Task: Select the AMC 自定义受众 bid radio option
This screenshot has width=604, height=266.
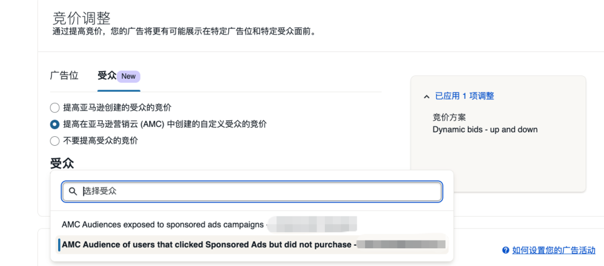Action: tap(55, 124)
